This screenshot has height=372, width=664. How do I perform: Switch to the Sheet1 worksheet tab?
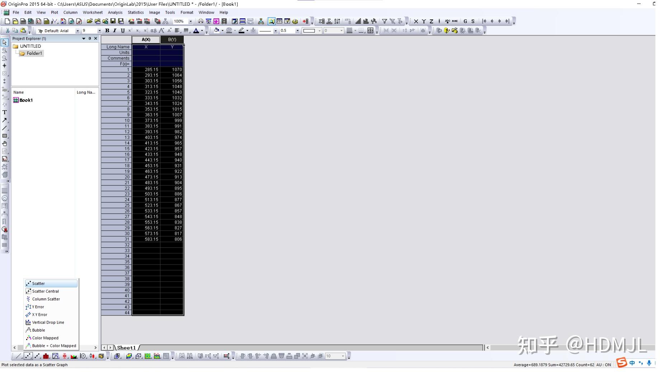click(127, 348)
